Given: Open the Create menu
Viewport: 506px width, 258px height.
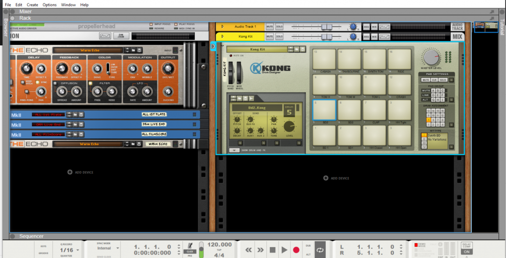Looking at the screenshot, I should 32,5.
